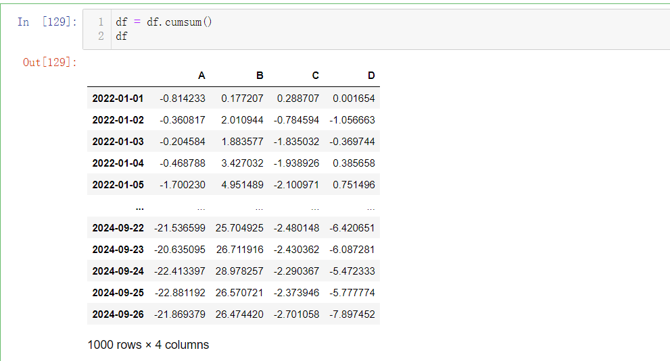Click cell value -5.472333

[352, 271]
